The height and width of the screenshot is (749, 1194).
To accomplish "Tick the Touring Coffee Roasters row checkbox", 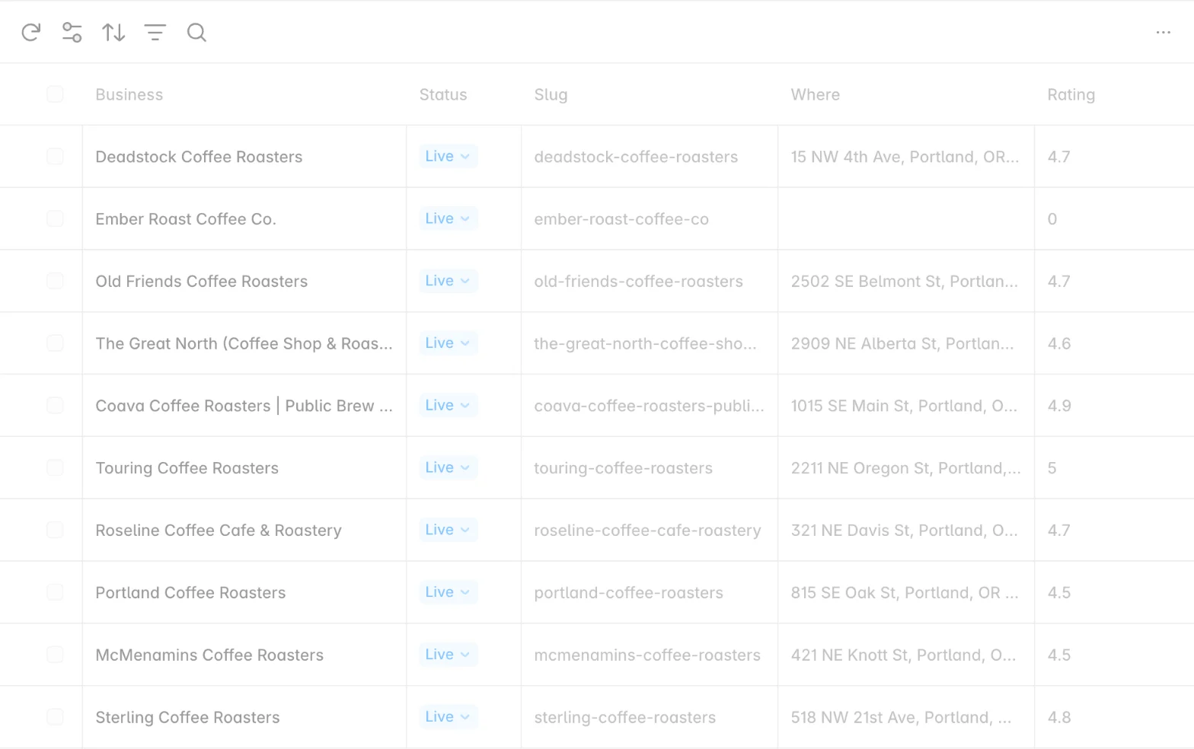I will 55,467.
